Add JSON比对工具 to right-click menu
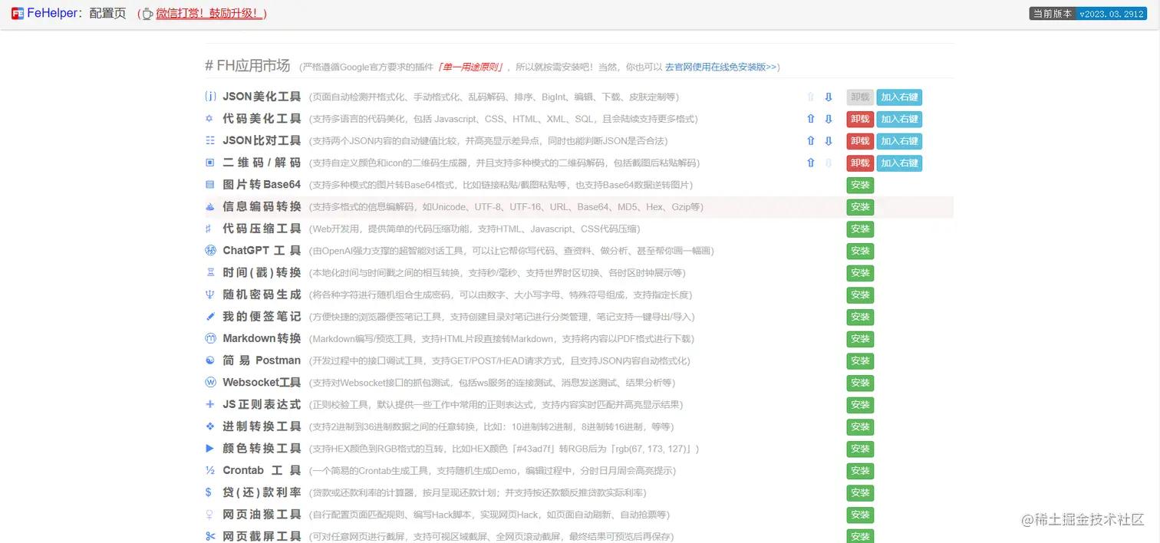This screenshot has width=1160, height=543. click(899, 141)
